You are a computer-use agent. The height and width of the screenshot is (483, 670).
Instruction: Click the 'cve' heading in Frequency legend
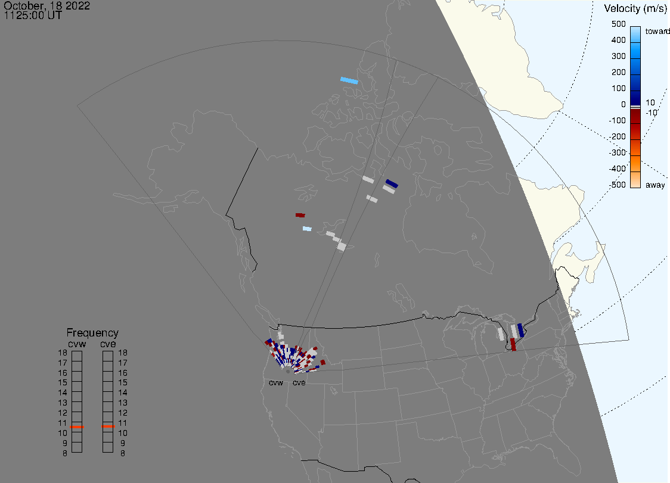click(x=108, y=344)
